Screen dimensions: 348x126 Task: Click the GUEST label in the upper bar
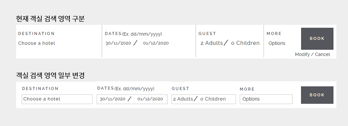pyautogui.click(x=207, y=34)
